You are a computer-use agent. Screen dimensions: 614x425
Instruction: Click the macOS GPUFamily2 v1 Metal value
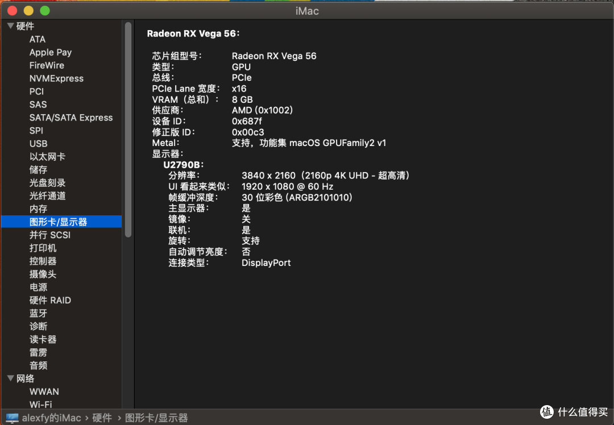[337, 143]
